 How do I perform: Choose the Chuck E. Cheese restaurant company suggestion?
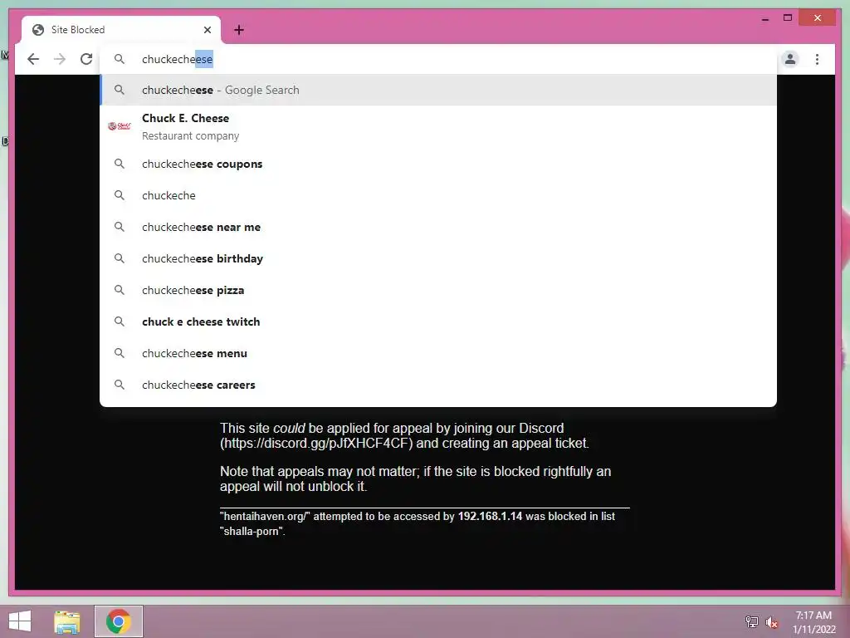pyautogui.click(x=438, y=126)
